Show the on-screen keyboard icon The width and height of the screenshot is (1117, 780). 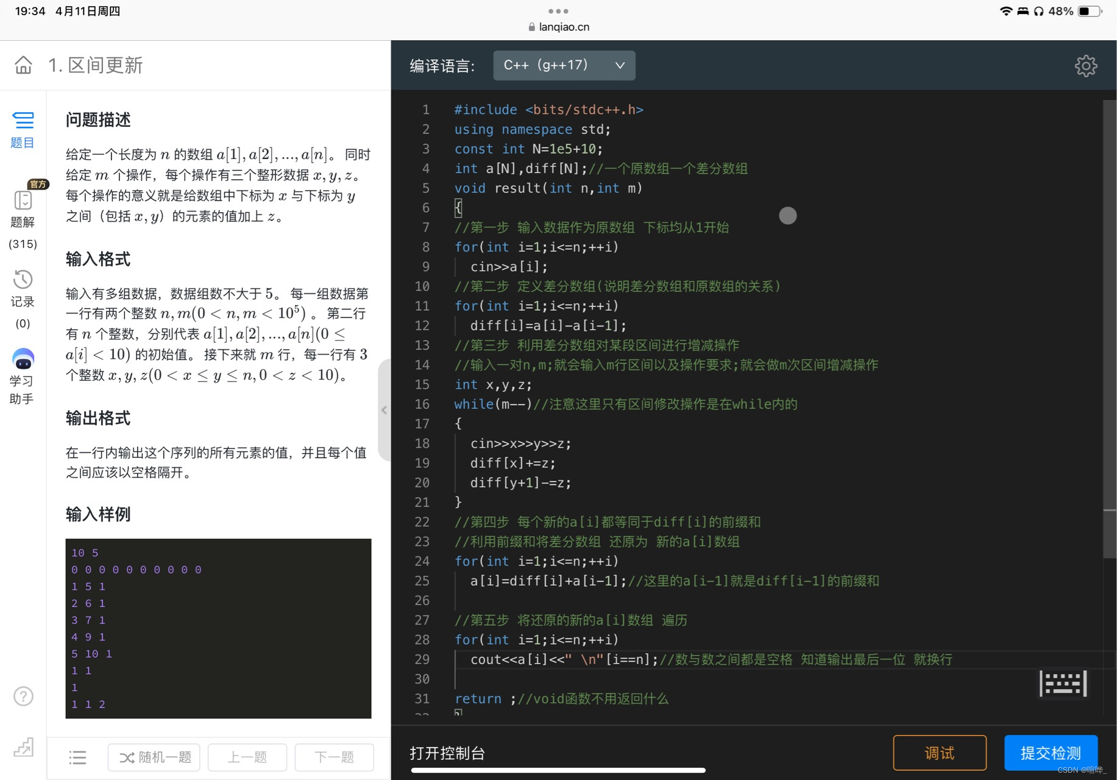[x=1063, y=684]
